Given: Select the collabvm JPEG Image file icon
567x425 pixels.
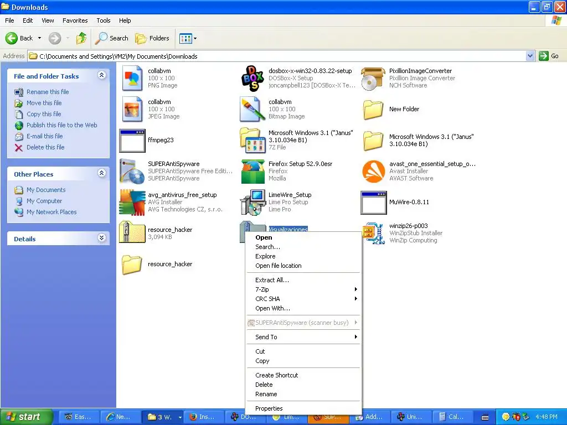Looking at the screenshot, I should tap(132, 109).
